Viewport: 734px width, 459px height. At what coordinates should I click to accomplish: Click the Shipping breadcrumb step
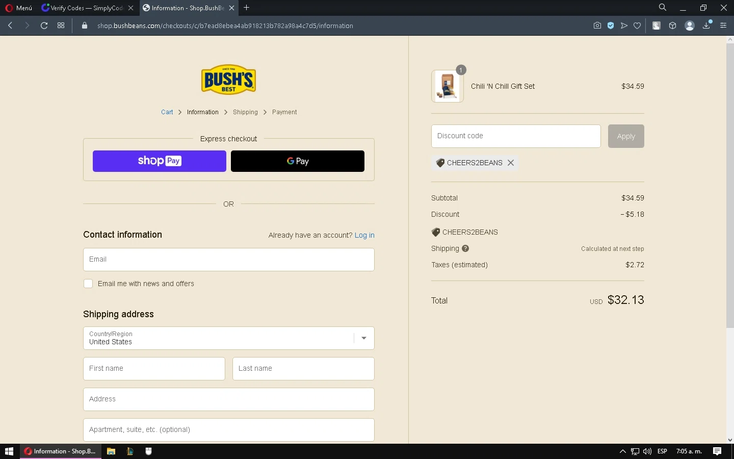click(245, 112)
